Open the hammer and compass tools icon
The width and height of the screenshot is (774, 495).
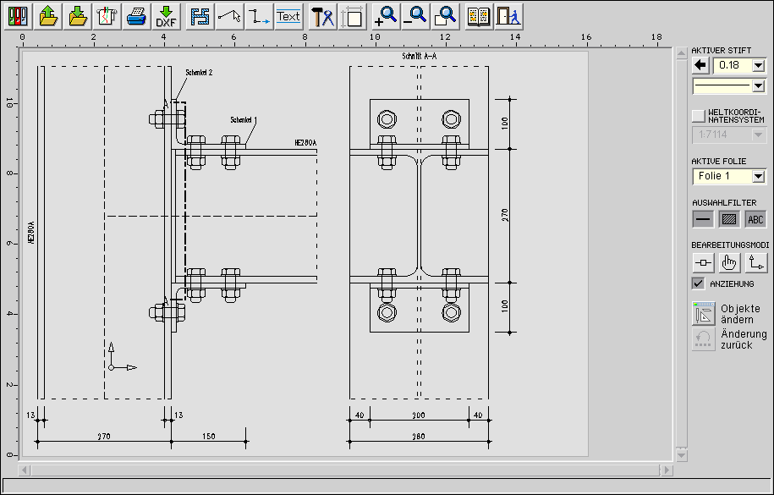(x=322, y=16)
